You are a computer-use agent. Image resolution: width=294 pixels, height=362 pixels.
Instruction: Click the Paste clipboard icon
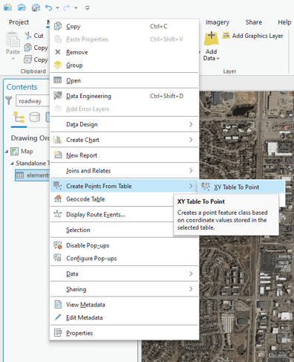13,39
